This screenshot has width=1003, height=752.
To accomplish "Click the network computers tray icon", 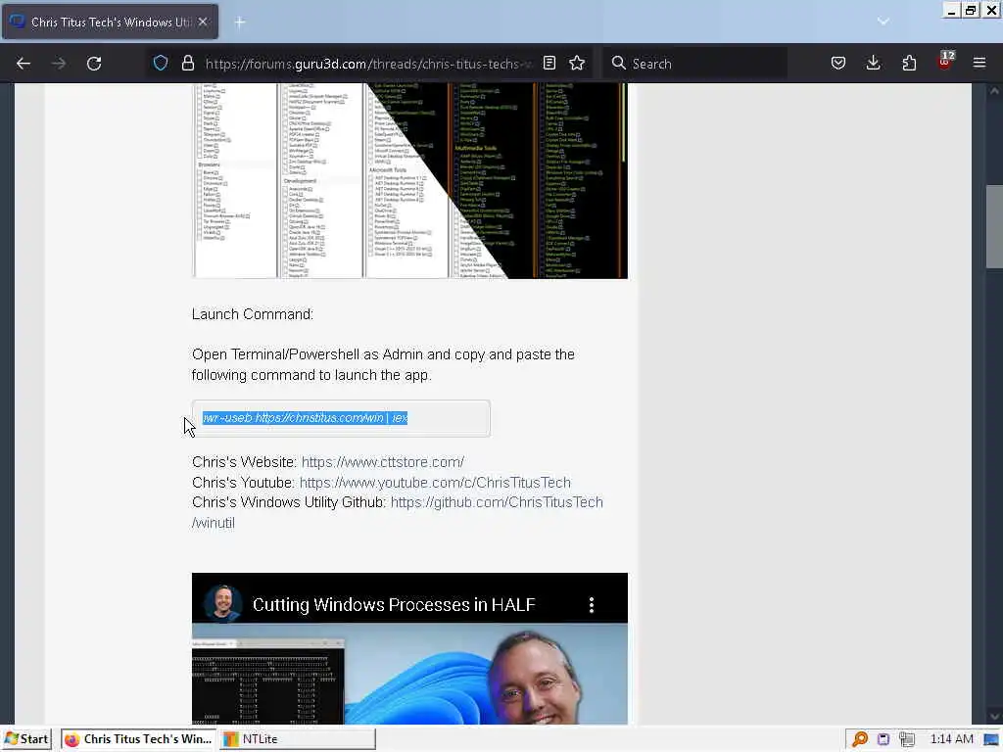I will click(906, 739).
